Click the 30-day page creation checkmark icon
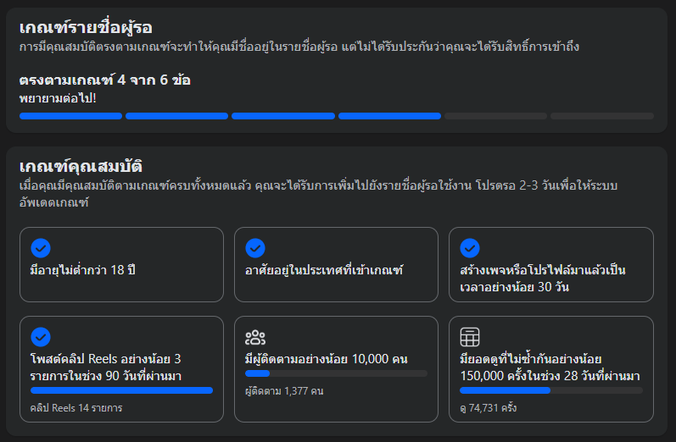Viewport: 676px width, 442px height. [x=470, y=248]
